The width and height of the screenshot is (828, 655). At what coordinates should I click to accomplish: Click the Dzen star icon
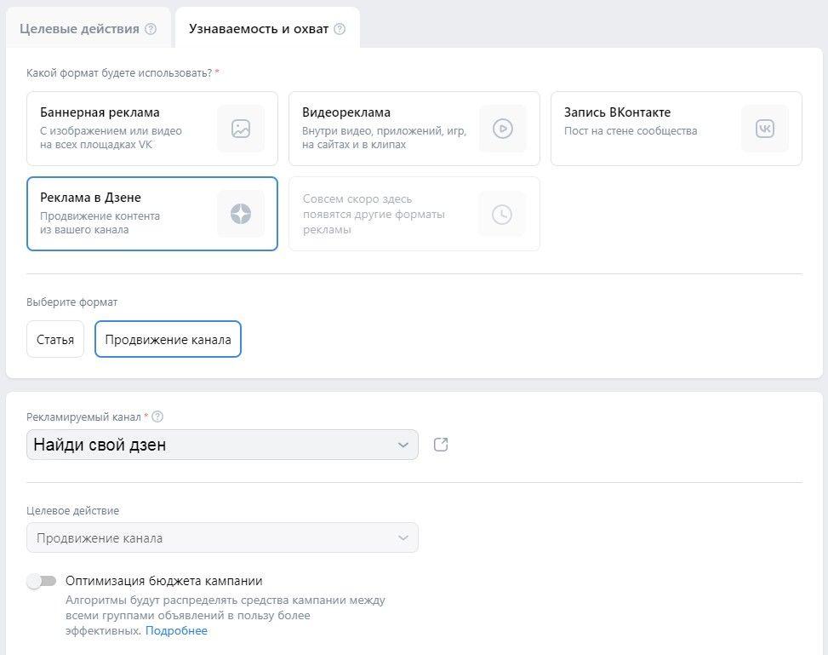241,214
